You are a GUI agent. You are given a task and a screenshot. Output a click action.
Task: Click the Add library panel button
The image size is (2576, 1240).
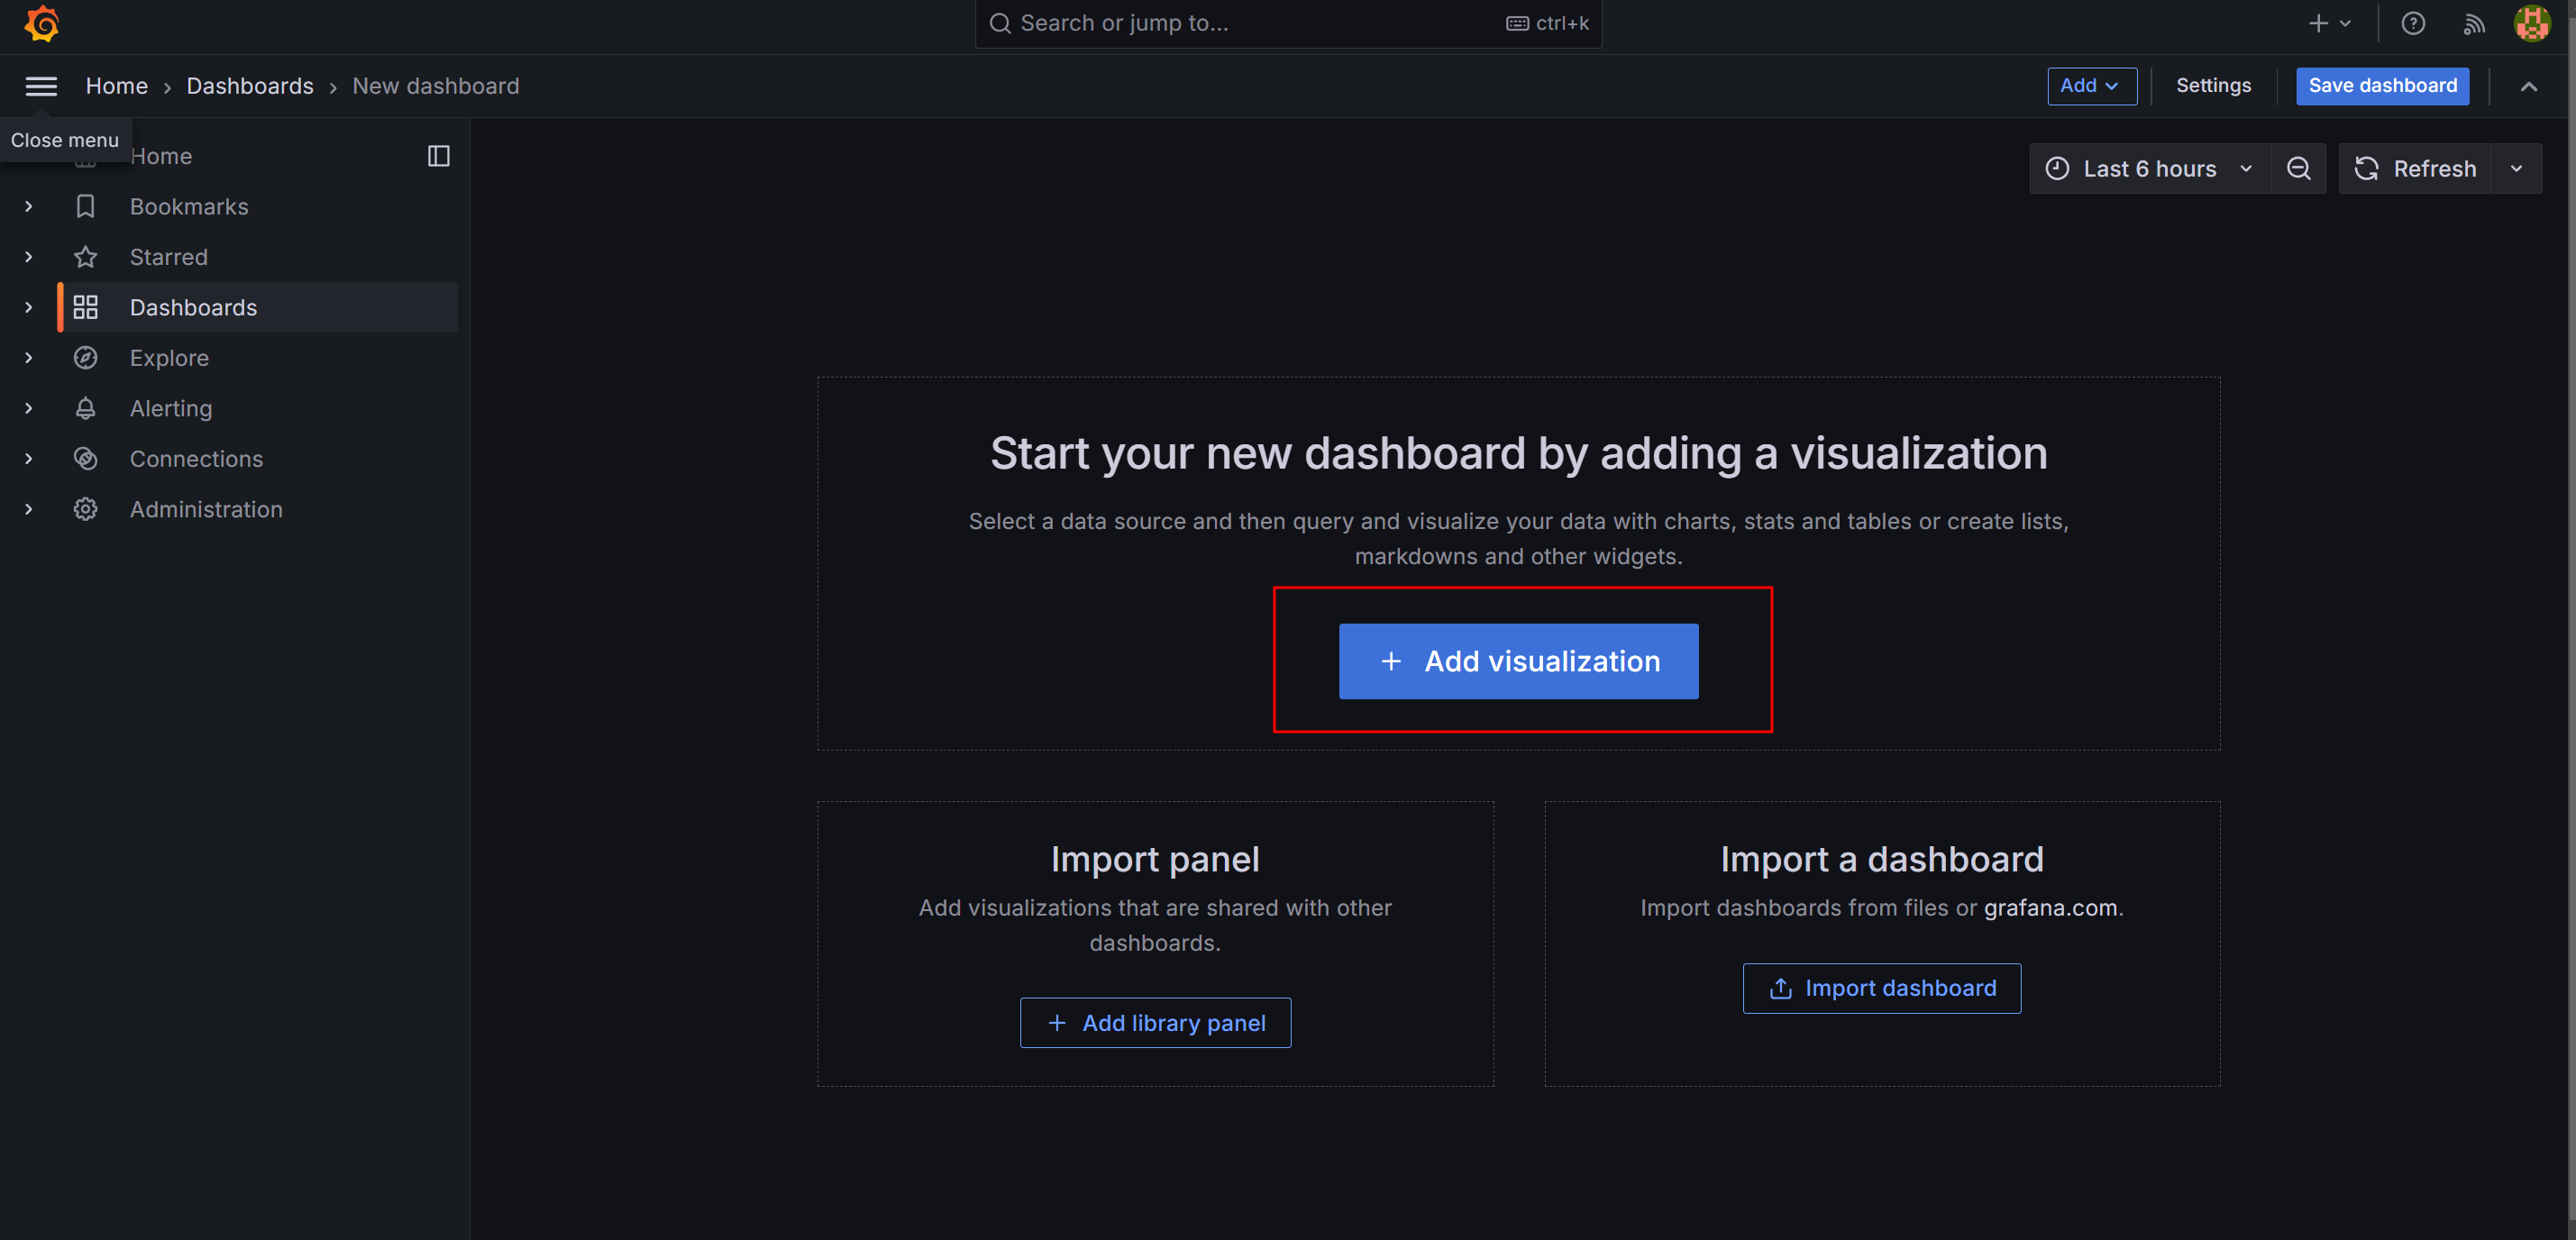(1155, 1023)
